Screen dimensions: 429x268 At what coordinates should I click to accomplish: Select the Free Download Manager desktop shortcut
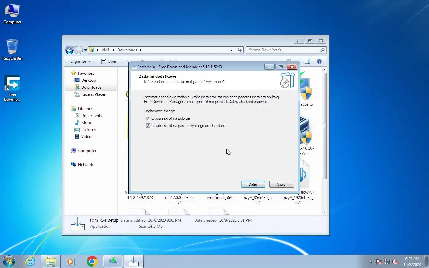click(x=12, y=88)
